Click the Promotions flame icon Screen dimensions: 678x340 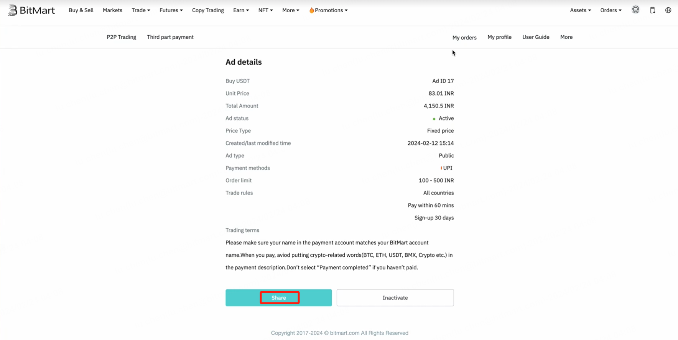click(311, 10)
